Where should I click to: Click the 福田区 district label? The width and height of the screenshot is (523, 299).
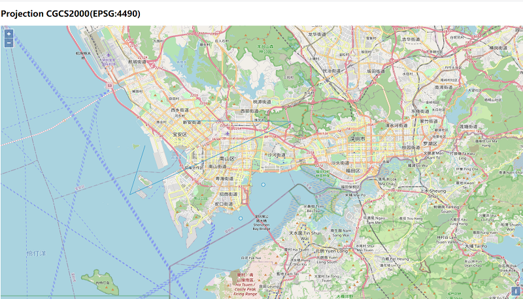coord(352,170)
